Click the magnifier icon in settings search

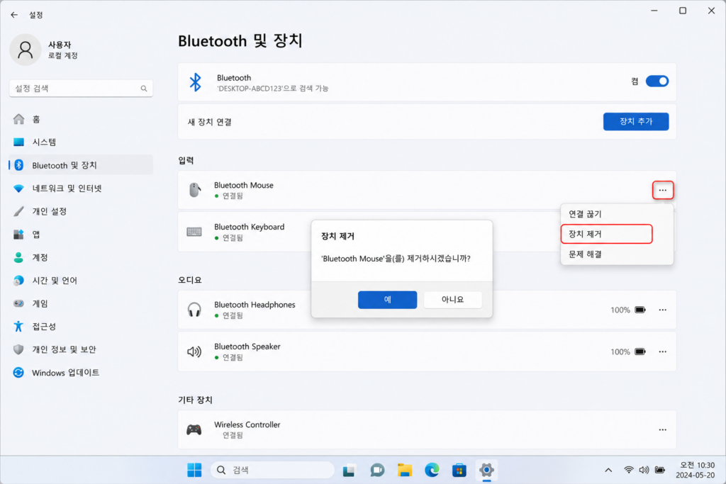point(144,89)
